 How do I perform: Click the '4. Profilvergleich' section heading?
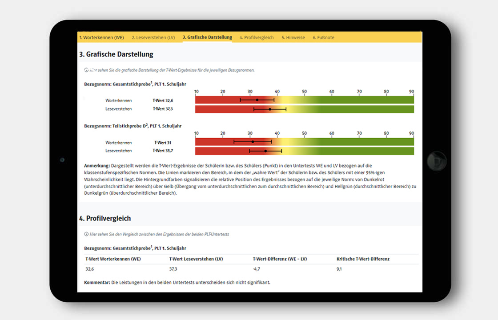point(105,218)
